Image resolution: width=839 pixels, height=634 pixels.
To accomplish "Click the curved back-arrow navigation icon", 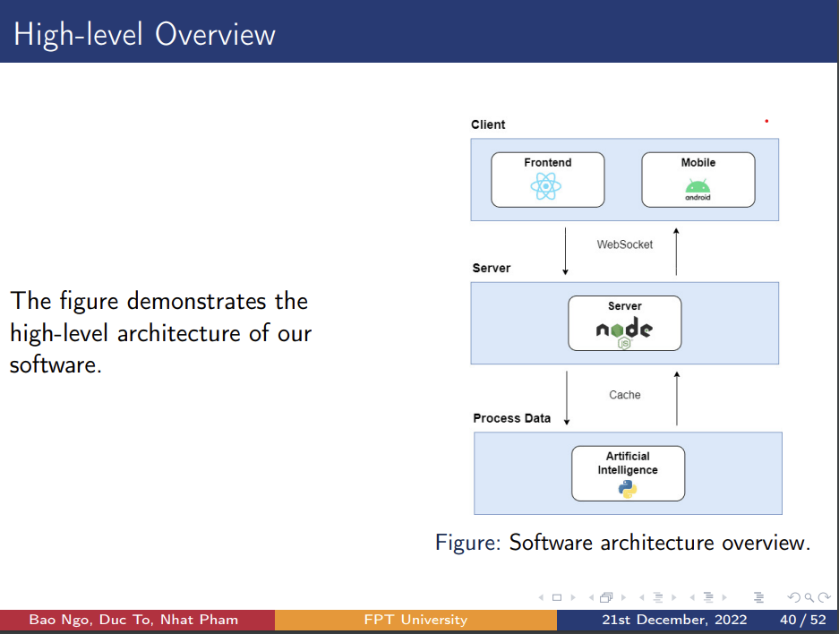I will (794, 597).
